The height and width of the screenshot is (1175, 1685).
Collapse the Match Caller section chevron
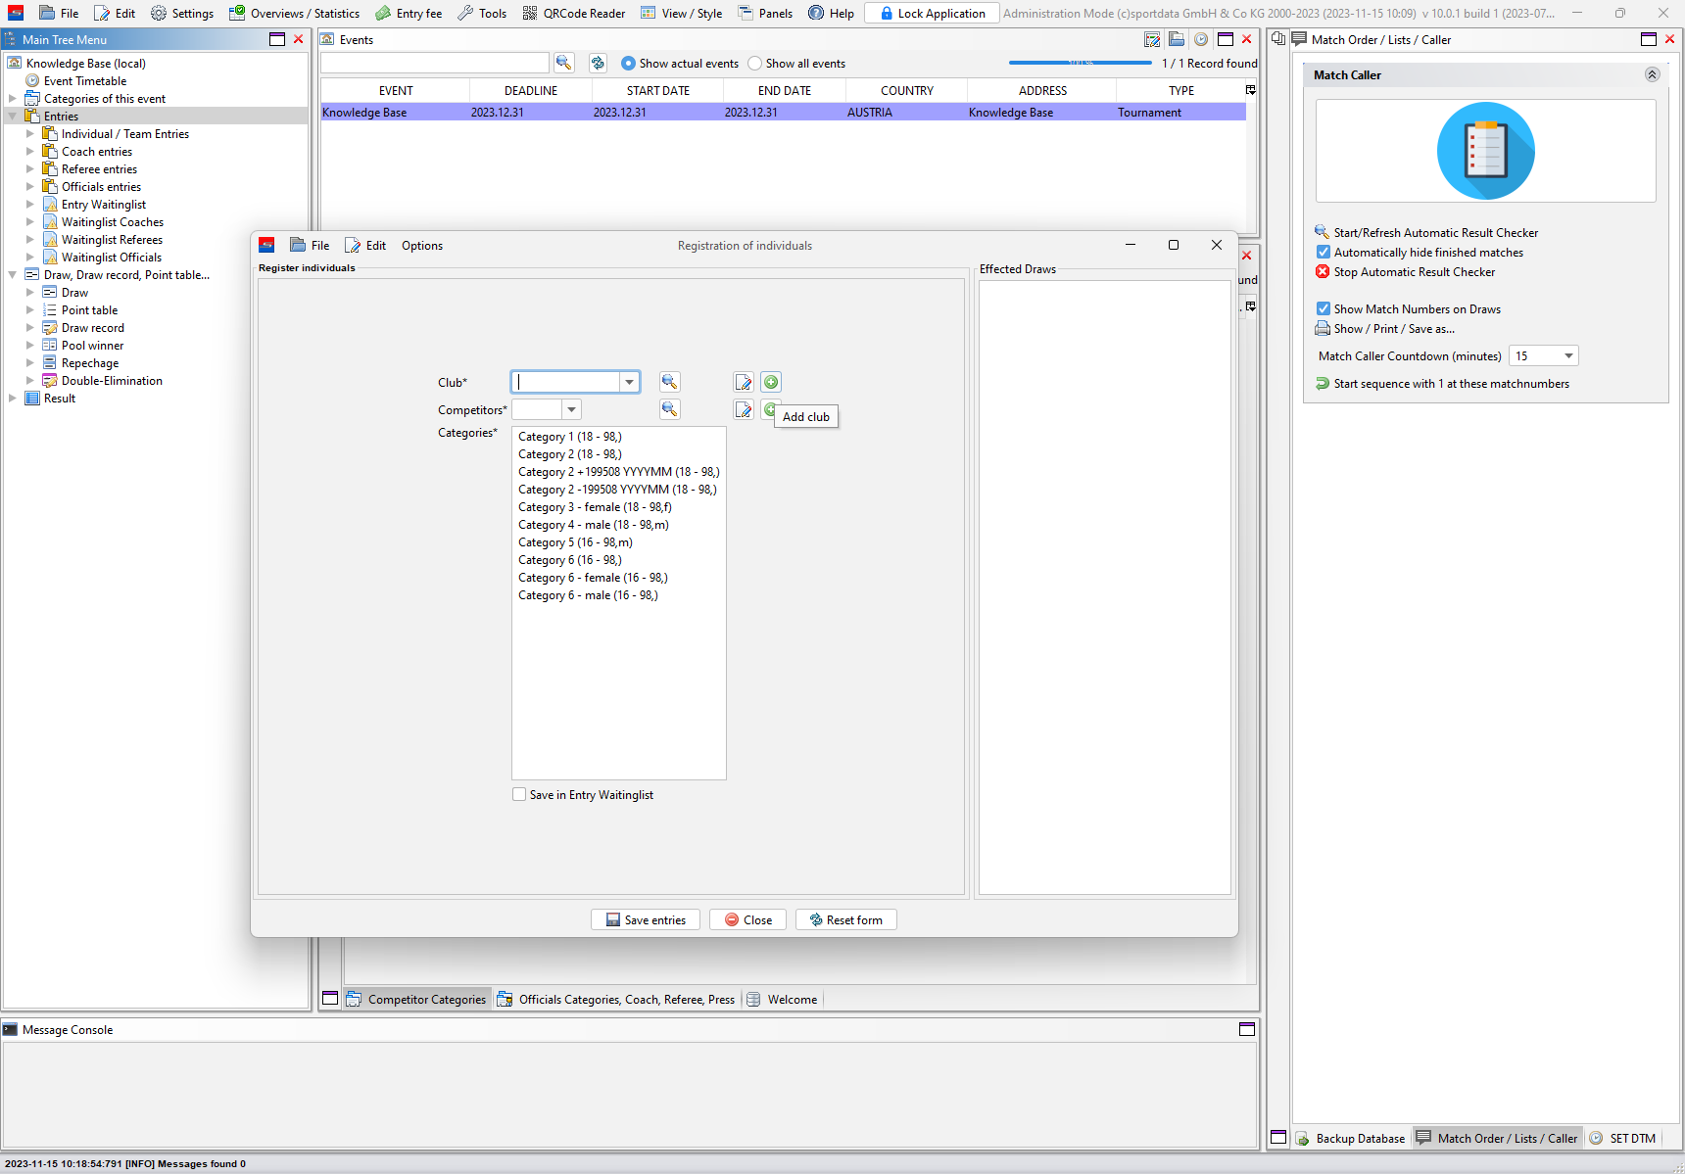[x=1652, y=74]
